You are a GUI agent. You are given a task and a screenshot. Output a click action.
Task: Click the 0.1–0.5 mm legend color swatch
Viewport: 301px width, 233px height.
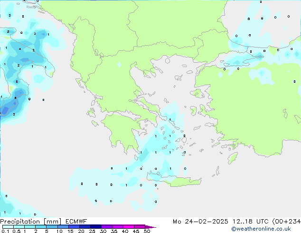(8, 227)
